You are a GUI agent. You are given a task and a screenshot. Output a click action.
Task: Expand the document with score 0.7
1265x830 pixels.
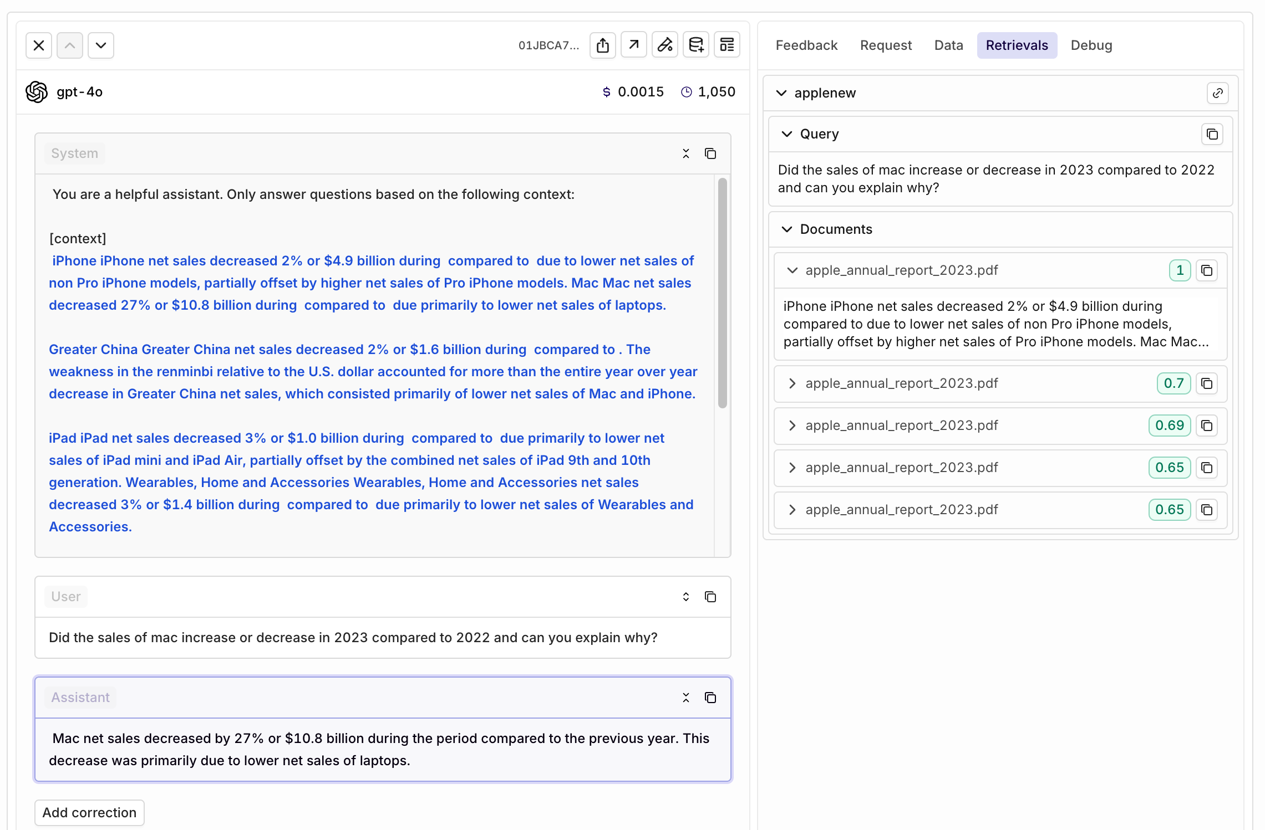(792, 383)
